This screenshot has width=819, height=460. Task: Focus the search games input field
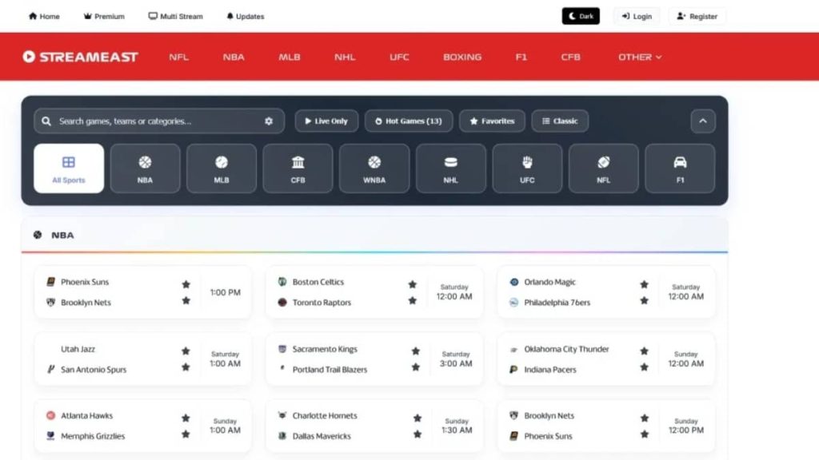[x=159, y=121]
